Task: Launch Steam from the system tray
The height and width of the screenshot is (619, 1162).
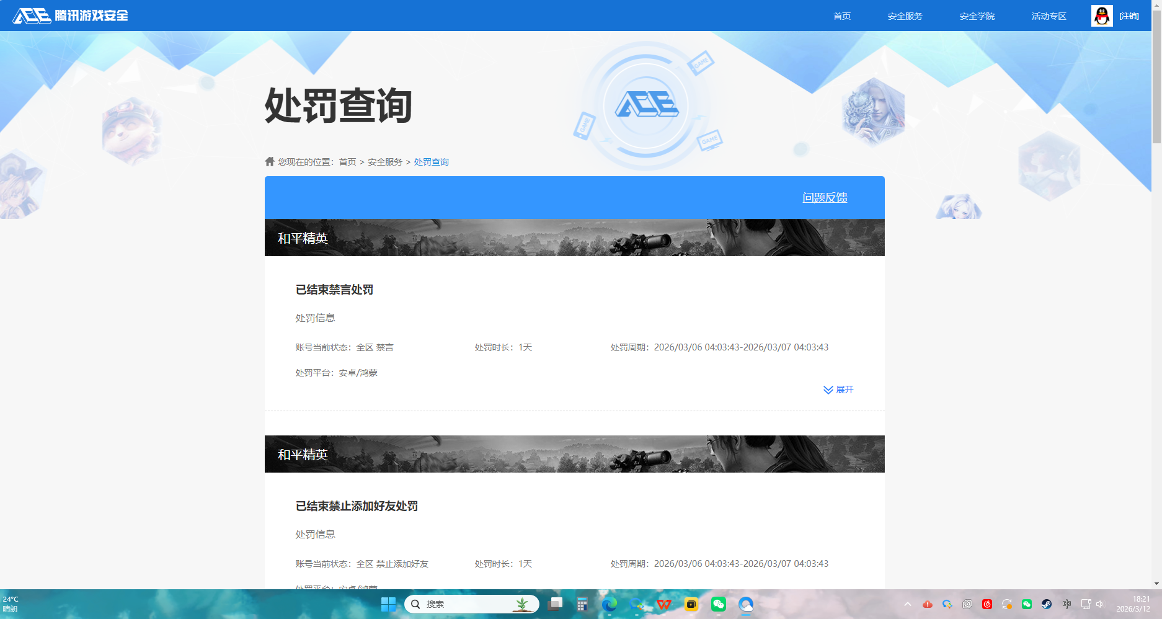Action: point(1046,604)
